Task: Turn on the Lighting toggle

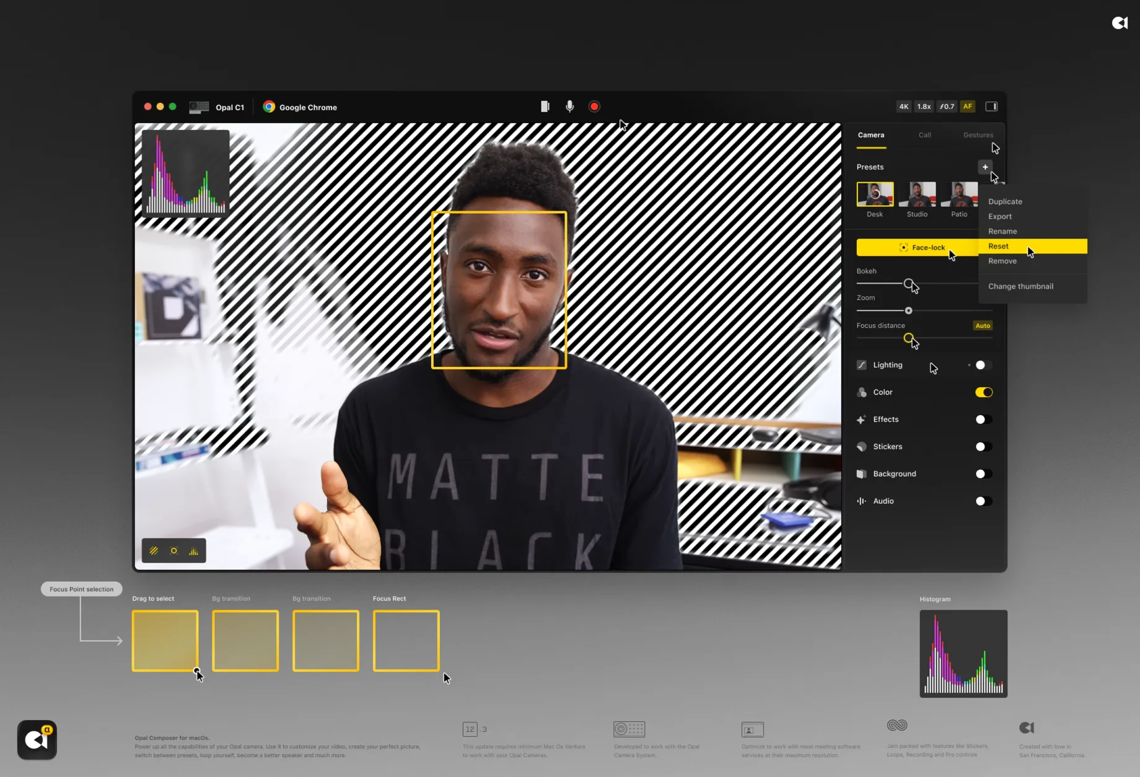Action: [983, 365]
